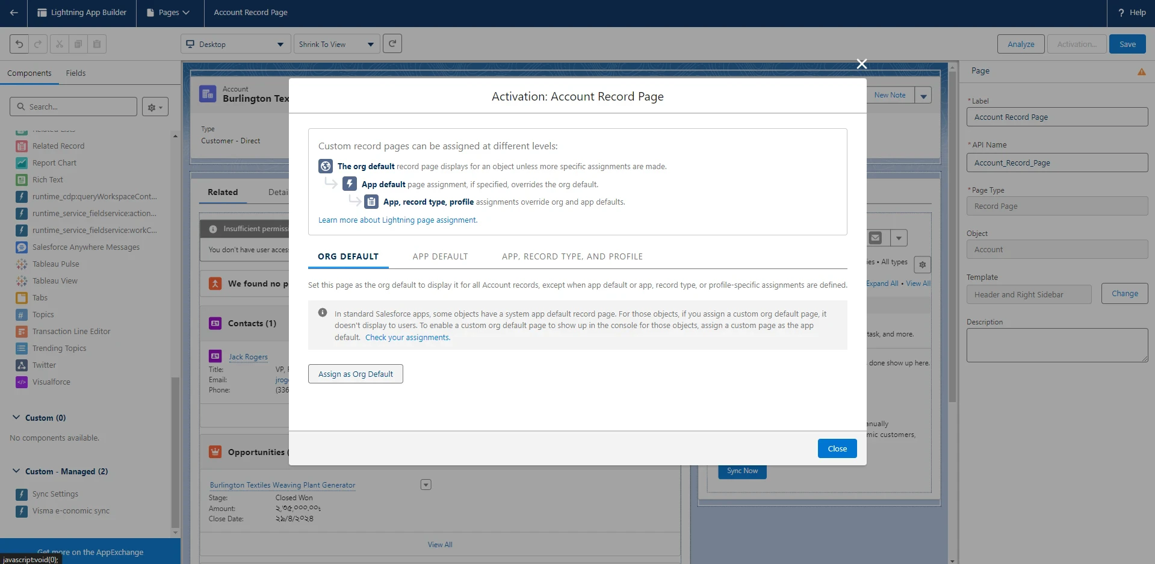
Task: Open the component search settings gear dropdown
Action: click(155, 107)
